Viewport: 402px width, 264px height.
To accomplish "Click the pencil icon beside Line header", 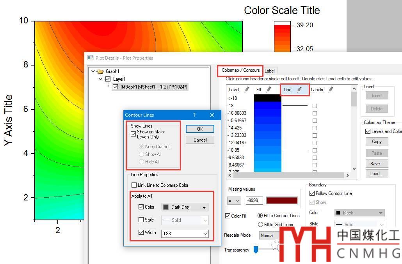I will 299,89.
